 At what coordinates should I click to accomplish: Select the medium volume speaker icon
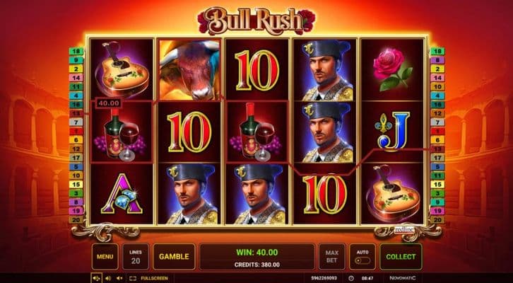pos(108,279)
